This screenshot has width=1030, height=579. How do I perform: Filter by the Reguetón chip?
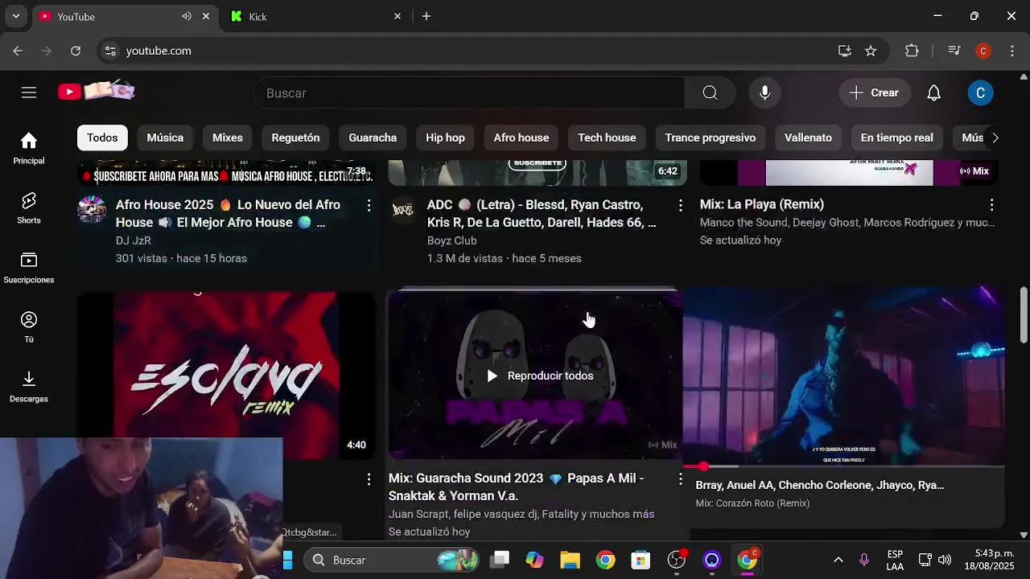coord(295,138)
